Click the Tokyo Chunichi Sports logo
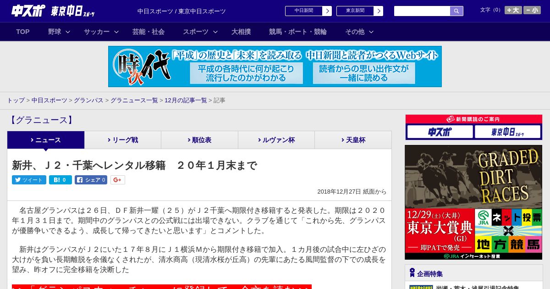Viewport: 550px width, 289px height. pyautogui.click(x=73, y=11)
